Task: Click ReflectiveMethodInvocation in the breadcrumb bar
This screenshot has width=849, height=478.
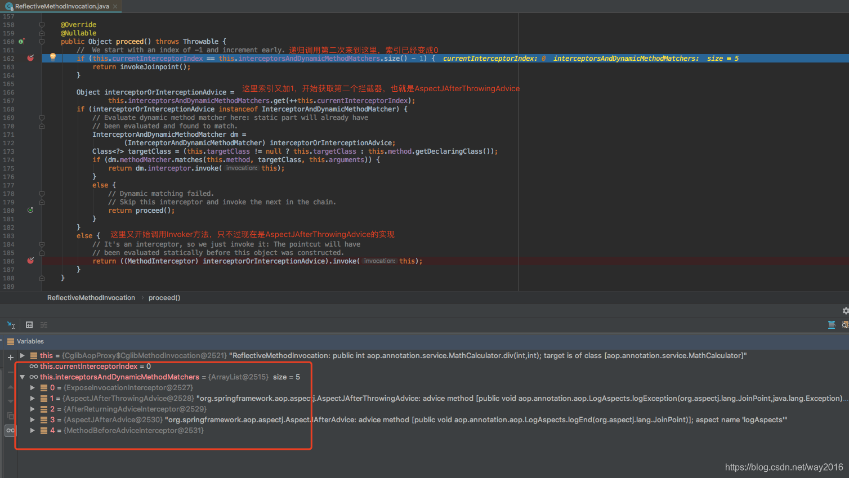Action: 91,298
